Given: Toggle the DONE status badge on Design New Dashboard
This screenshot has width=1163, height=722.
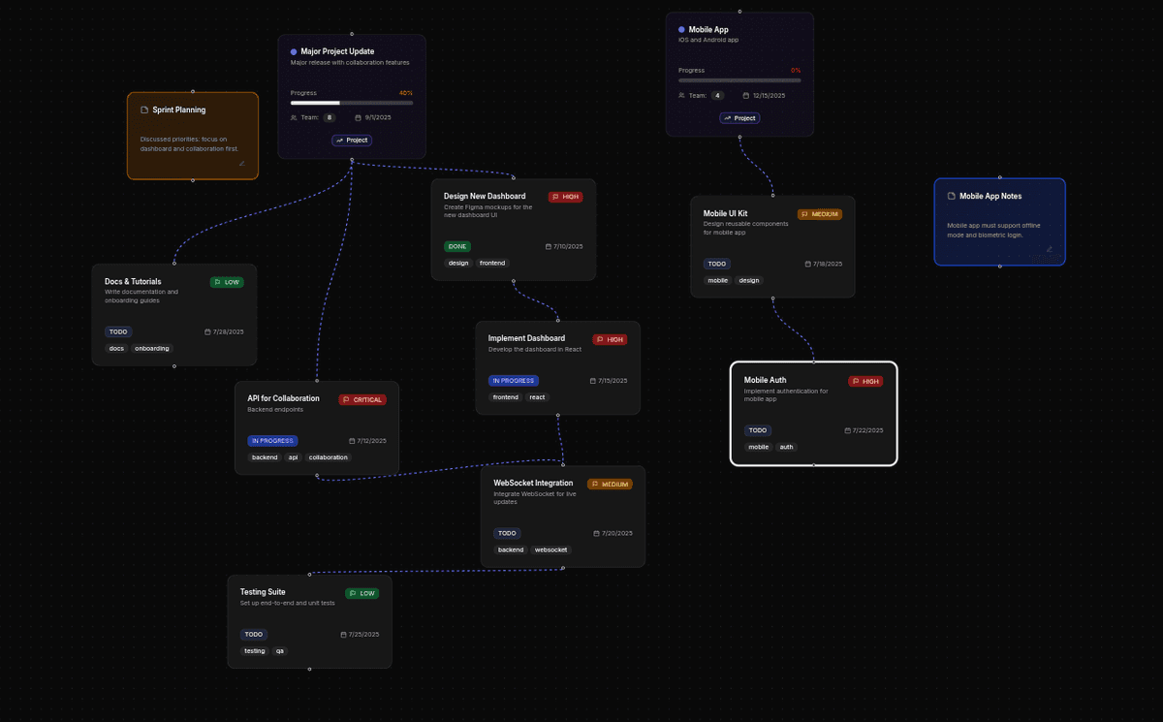Looking at the screenshot, I should tap(456, 246).
